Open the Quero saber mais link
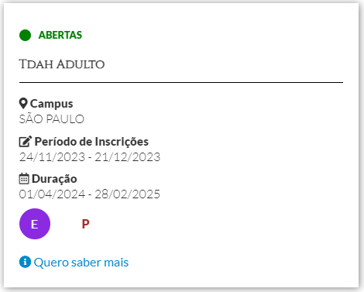This screenshot has width=364, height=292. (81, 263)
